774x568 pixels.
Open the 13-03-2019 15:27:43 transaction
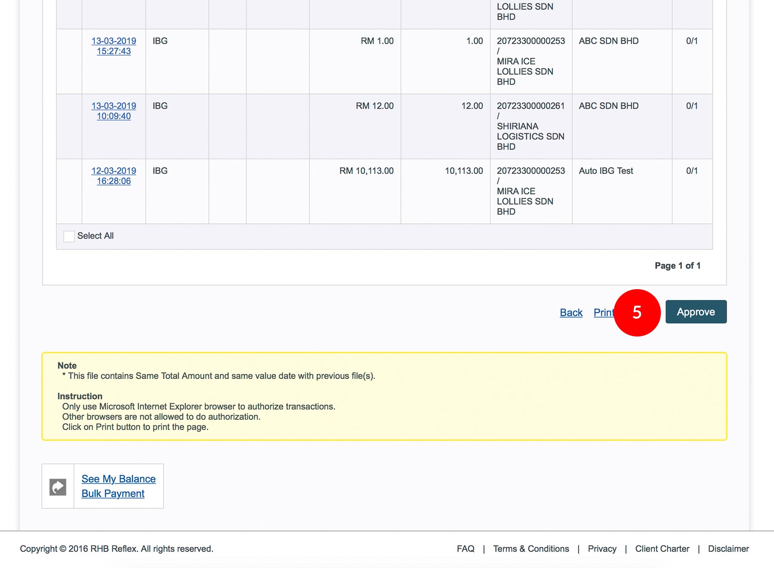point(114,46)
